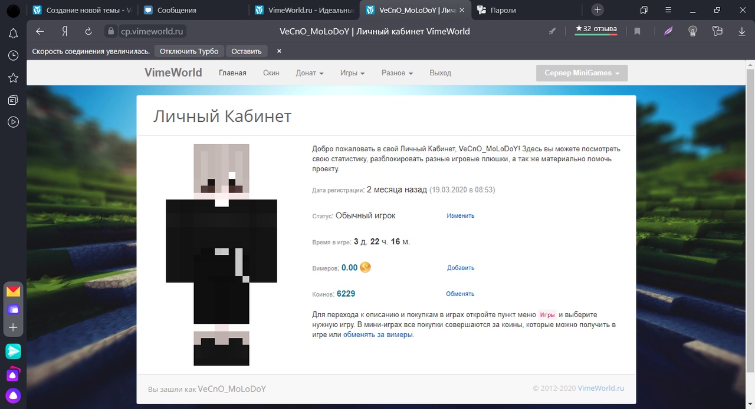The height and width of the screenshot is (409, 755).
Task: Go back with the arrow button
Action: (x=40, y=31)
